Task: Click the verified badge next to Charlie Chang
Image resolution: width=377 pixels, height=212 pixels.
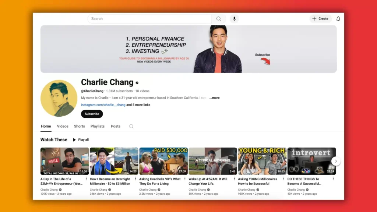Action: click(x=137, y=83)
